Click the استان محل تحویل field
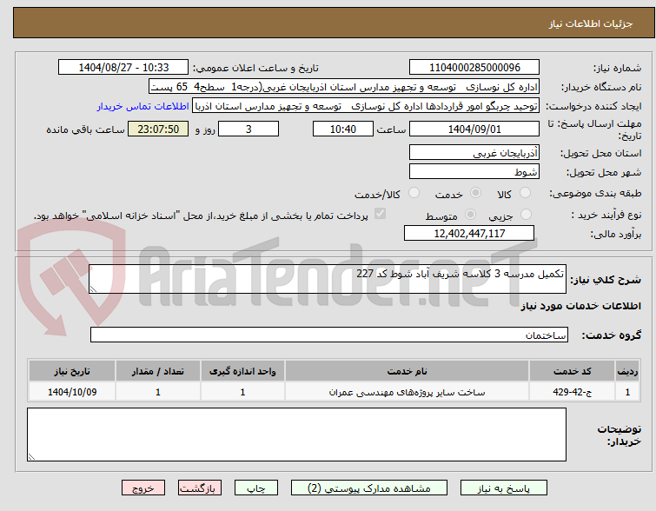Image resolution: width=656 pixels, height=511 pixels. (x=474, y=152)
